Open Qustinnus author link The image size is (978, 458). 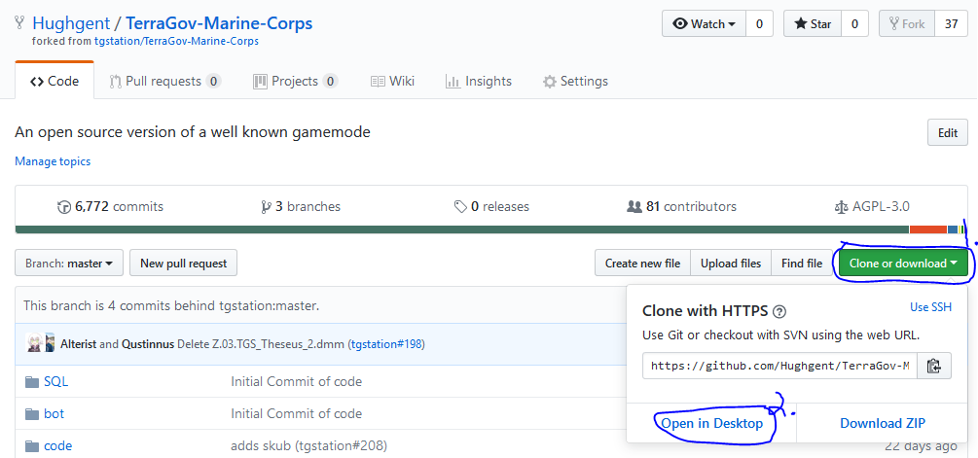(x=149, y=344)
